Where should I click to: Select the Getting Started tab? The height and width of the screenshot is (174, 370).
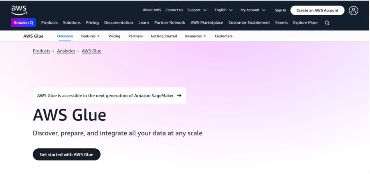click(x=164, y=36)
